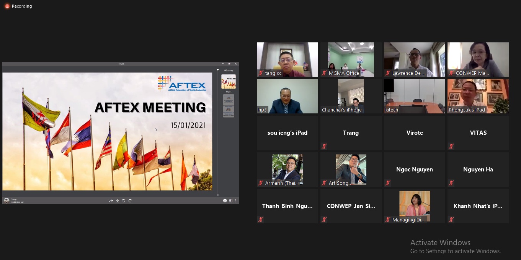Click the round icon in viewer's bottom-right toolbar
This screenshot has height=260, width=521.
(x=225, y=201)
